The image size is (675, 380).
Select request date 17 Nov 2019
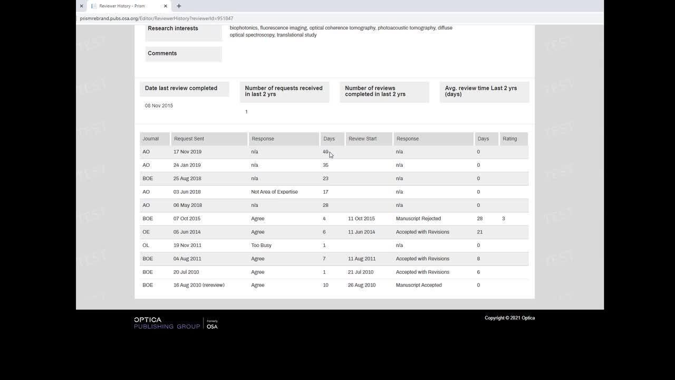click(187, 152)
